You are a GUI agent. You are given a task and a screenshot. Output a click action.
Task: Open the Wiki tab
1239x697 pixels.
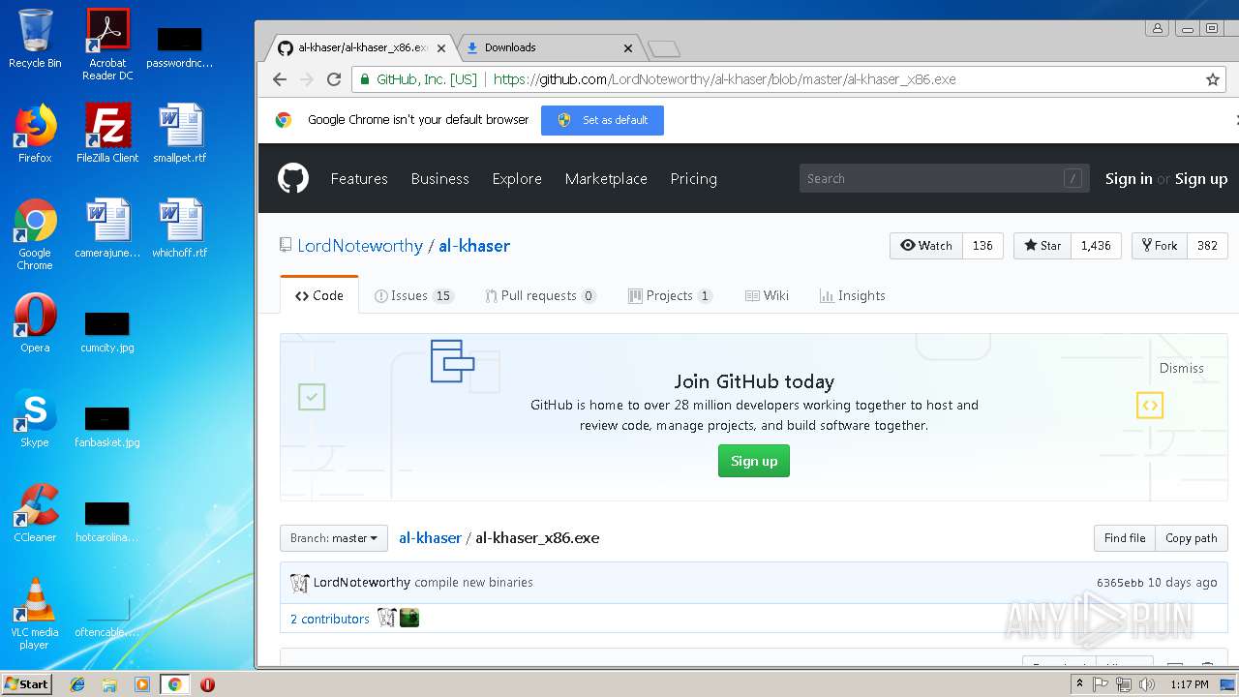767,295
